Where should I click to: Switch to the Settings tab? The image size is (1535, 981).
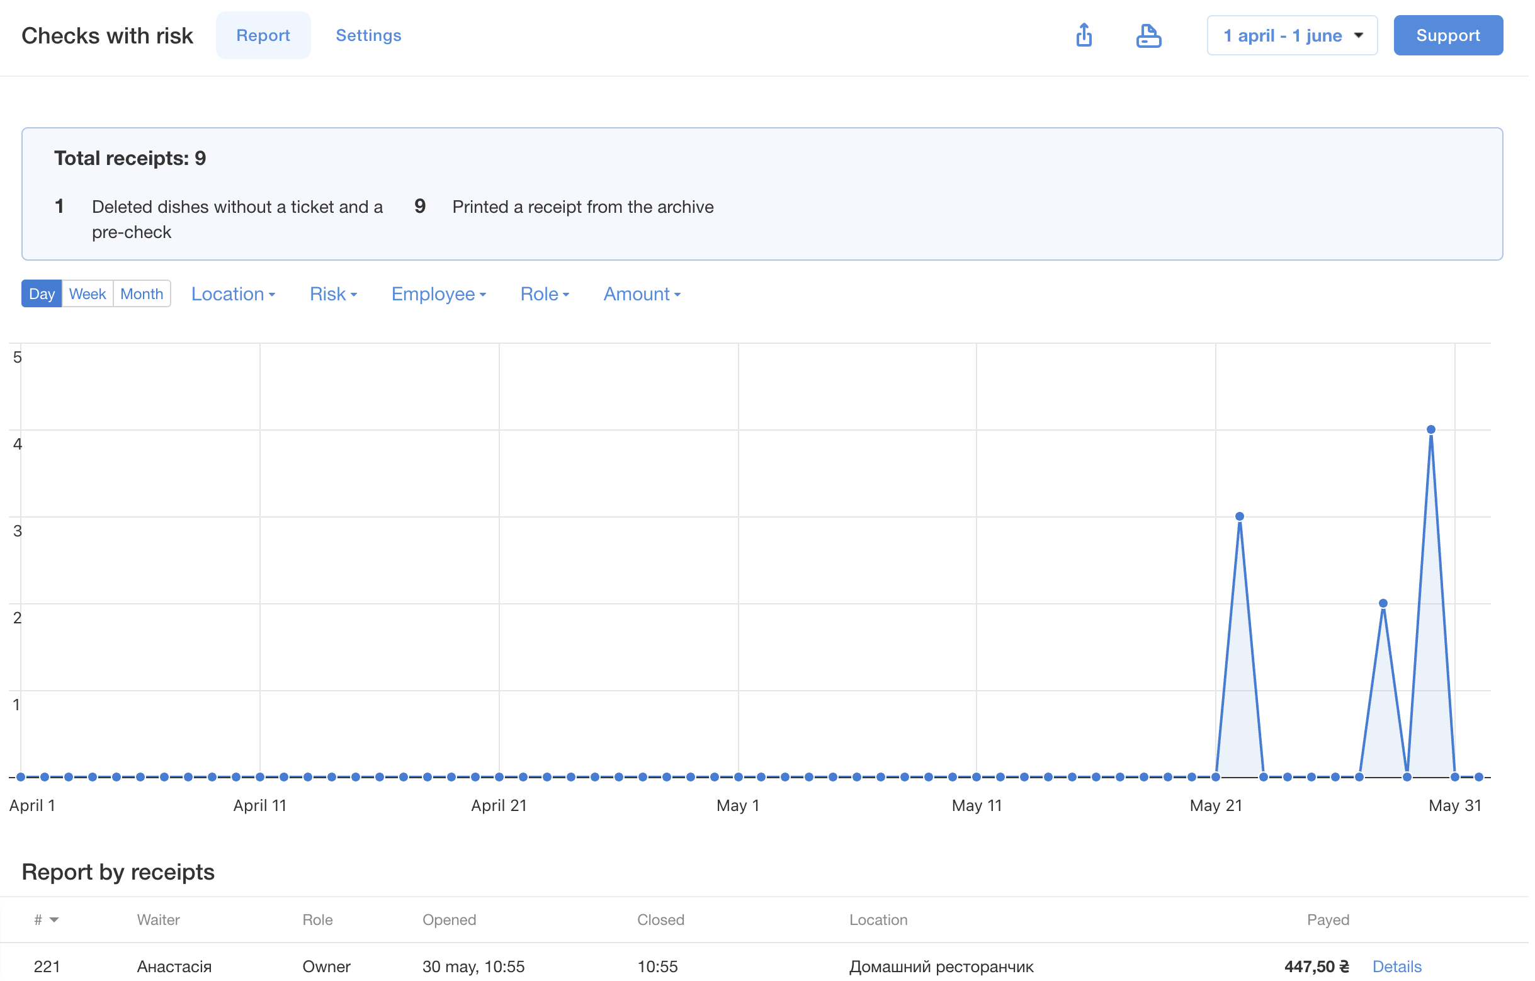point(368,35)
